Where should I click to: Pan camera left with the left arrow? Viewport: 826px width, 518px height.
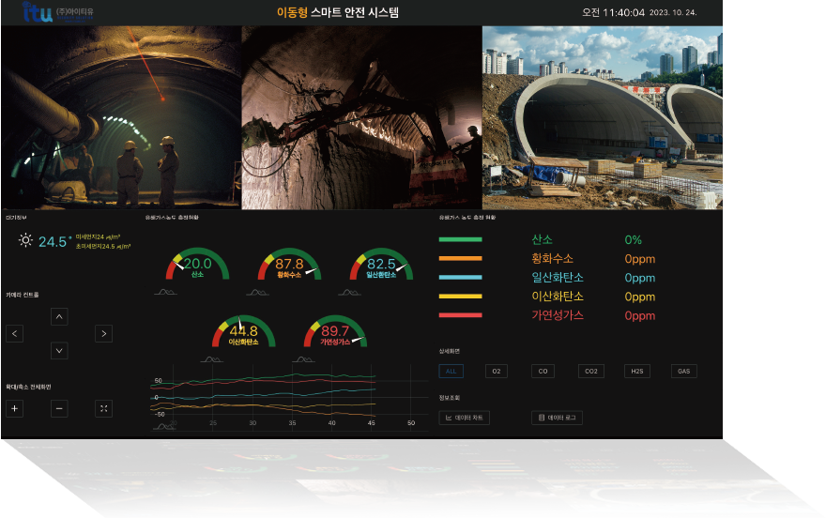coord(14,334)
